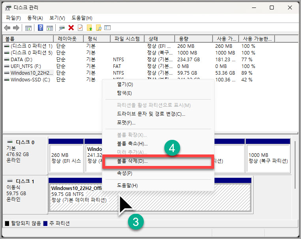Sort by the 파일 시스템 column header
Screen dimensions: 301x239
point(128,39)
